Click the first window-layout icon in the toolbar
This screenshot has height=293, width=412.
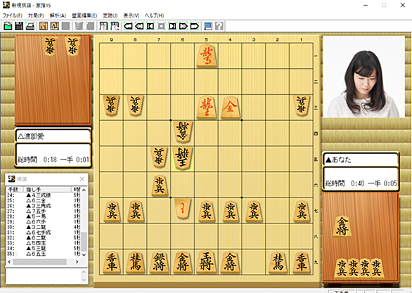[x=103, y=26]
